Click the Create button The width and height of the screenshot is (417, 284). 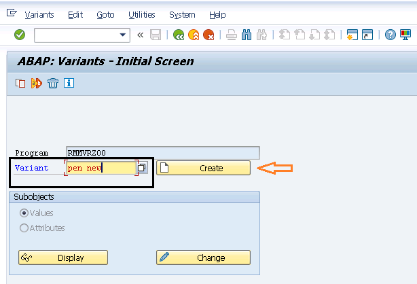204,168
